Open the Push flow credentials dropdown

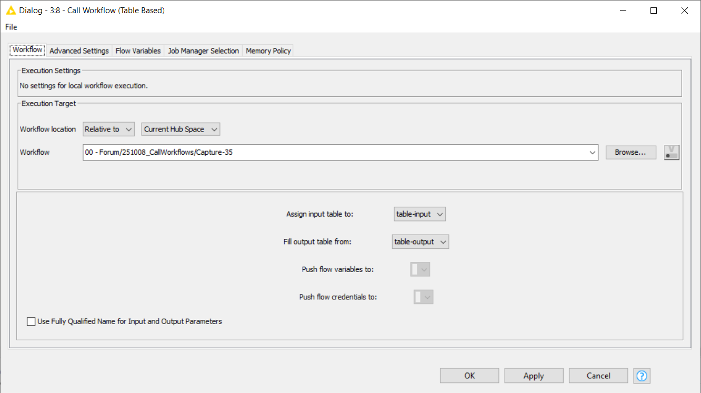point(423,297)
